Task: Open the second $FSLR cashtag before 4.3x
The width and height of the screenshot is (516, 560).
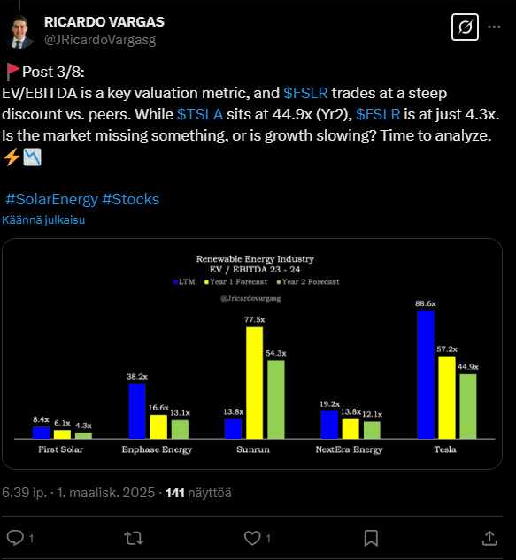Action: coord(378,114)
